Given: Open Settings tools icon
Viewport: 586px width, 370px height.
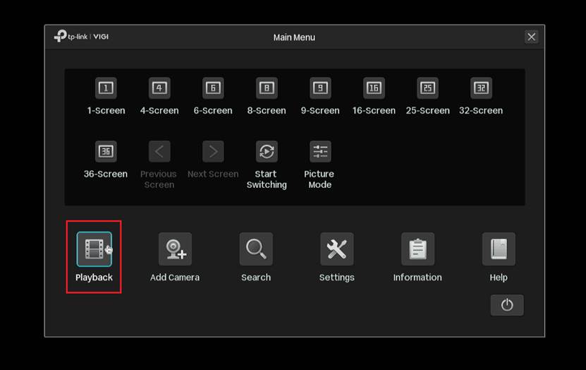Looking at the screenshot, I should pos(337,249).
